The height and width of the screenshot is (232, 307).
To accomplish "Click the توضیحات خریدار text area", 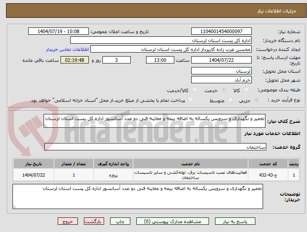I will (x=138, y=196).
